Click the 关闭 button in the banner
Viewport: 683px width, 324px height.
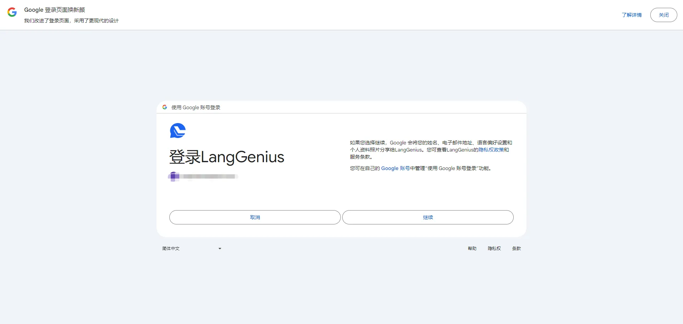[x=664, y=15]
